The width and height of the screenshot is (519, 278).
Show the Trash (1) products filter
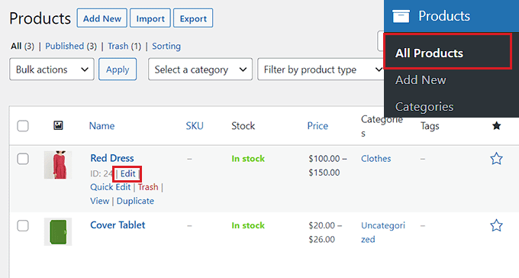[x=124, y=46]
